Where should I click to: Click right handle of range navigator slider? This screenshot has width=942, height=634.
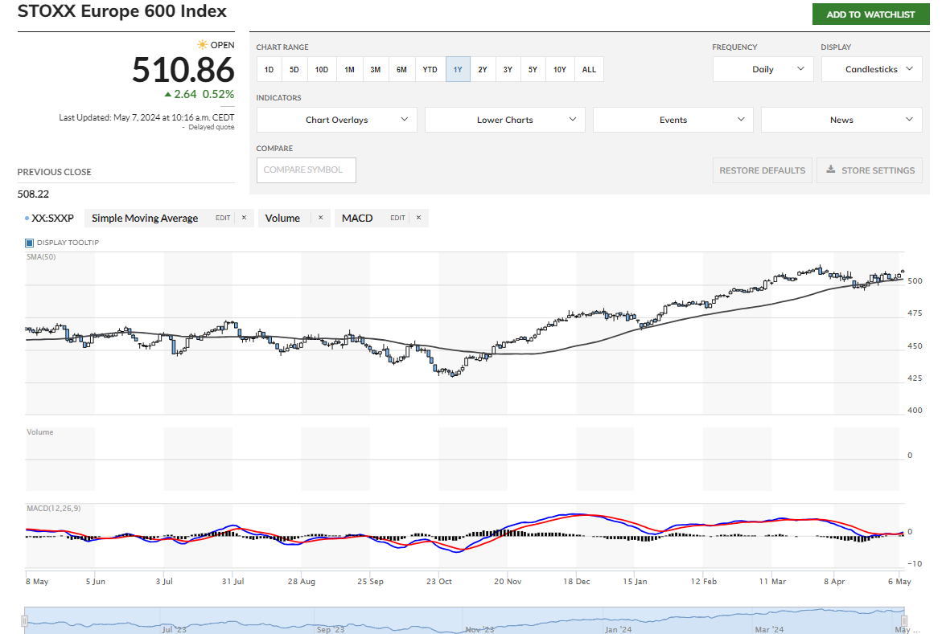pyautogui.click(x=903, y=620)
